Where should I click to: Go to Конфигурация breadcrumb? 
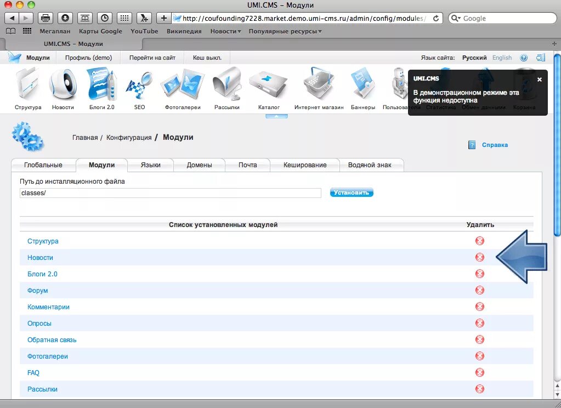[x=129, y=138]
